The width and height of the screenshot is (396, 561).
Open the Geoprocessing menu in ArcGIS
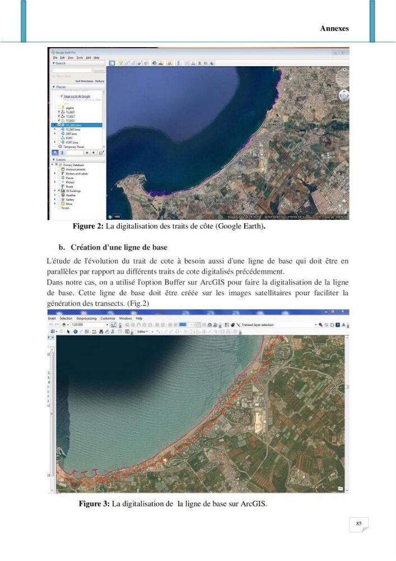tap(86, 318)
